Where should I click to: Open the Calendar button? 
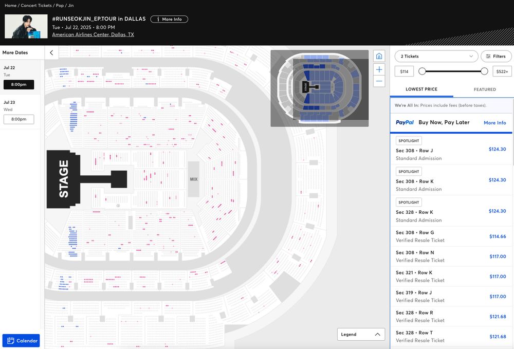(21, 340)
